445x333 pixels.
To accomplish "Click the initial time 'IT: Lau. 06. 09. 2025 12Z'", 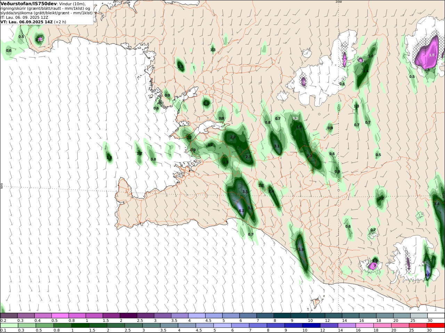I will tap(24, 17).
